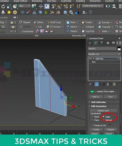Open Create Selection Set dropdown

coord(92,6)
